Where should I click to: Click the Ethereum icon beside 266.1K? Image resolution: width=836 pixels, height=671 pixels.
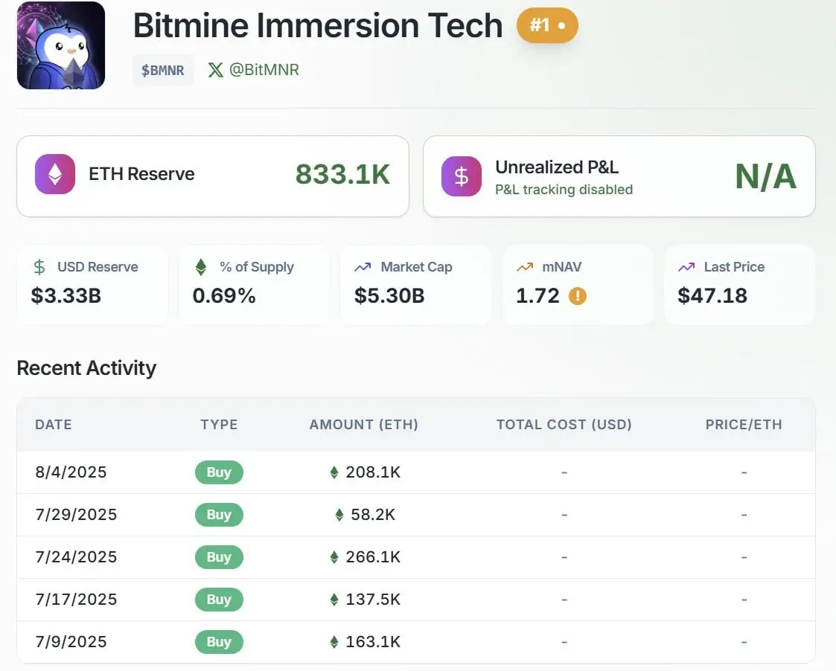pyautogui.click(x=334, y=557)
